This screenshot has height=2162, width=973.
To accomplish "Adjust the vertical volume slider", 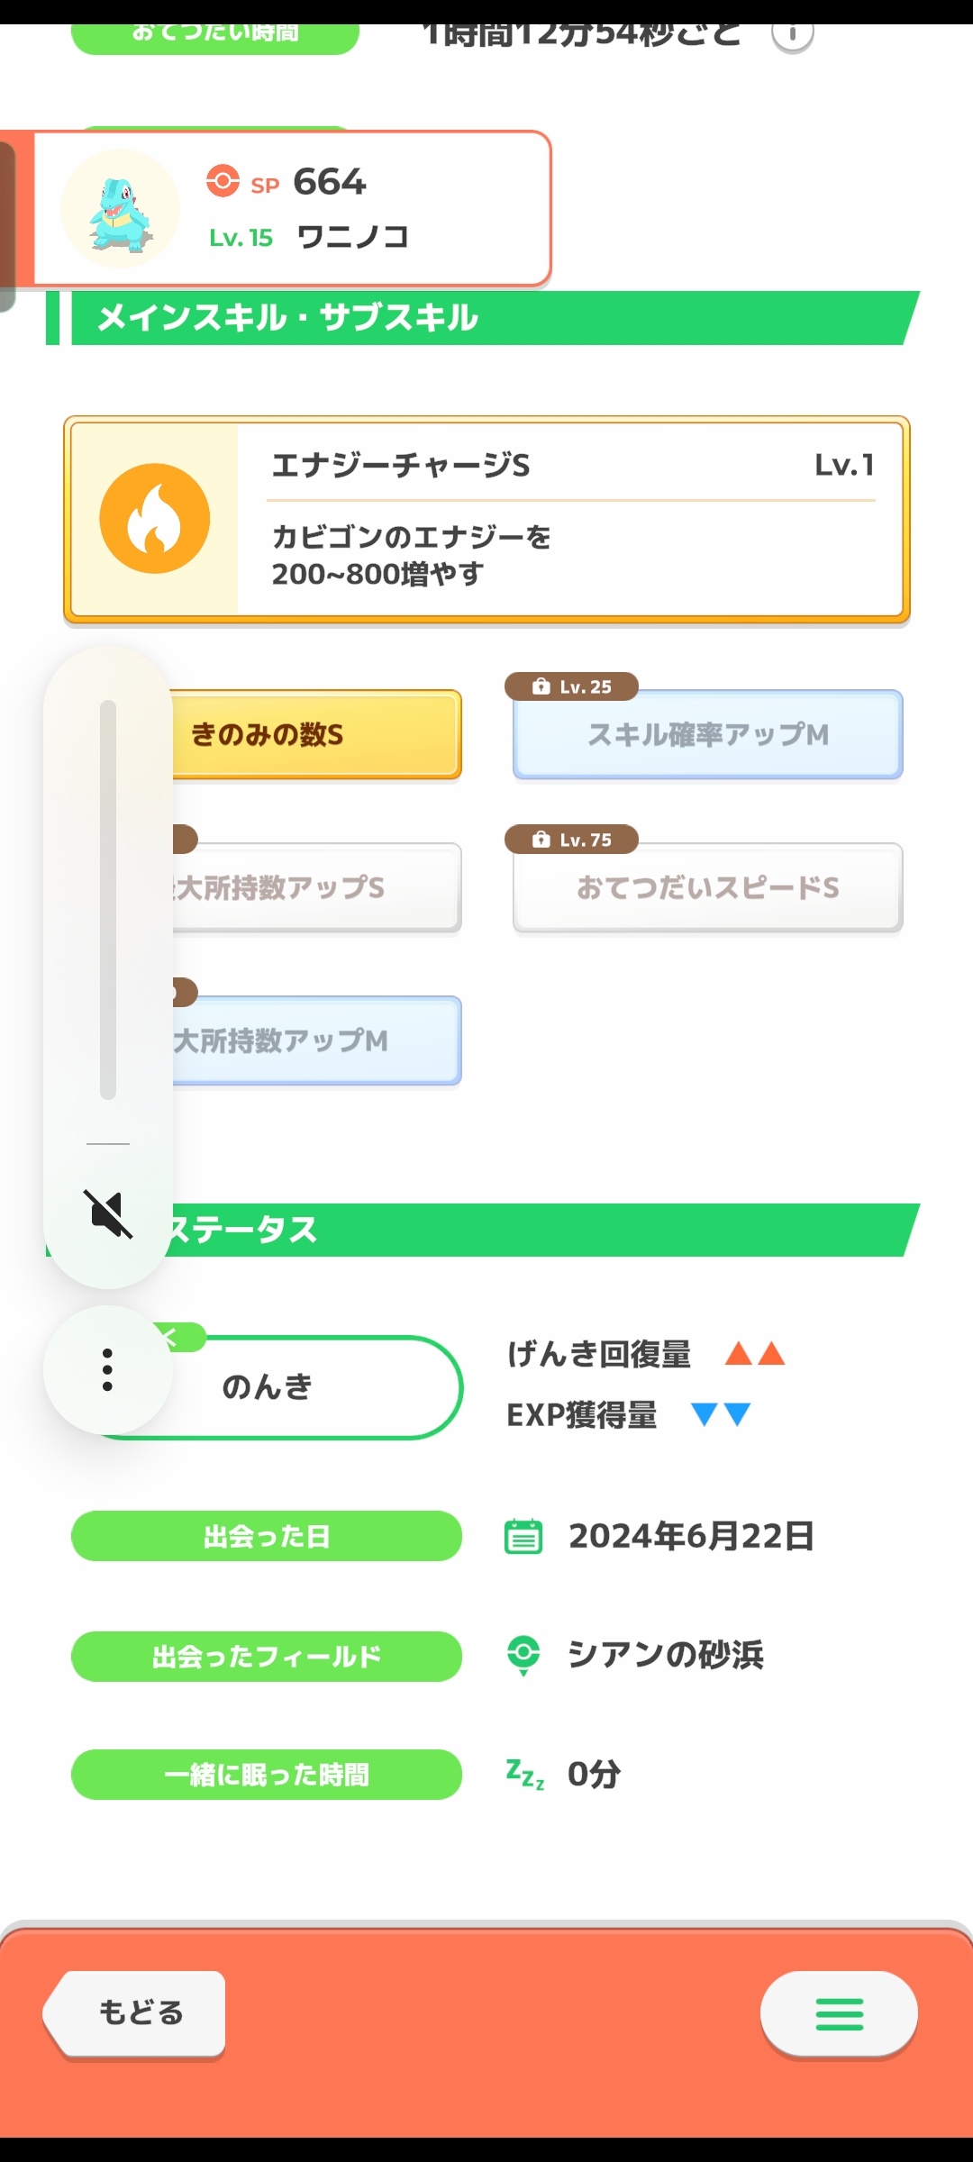I will [x=108, y=899].
